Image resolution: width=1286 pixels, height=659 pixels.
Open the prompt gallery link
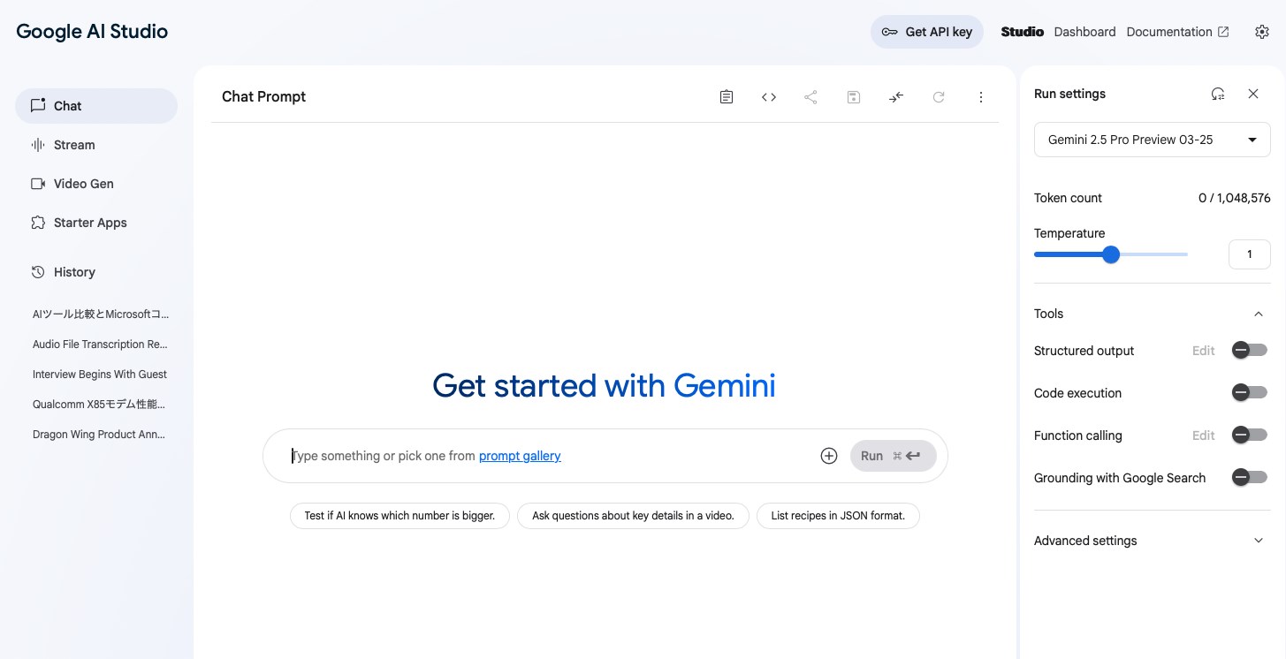point(520,456)
